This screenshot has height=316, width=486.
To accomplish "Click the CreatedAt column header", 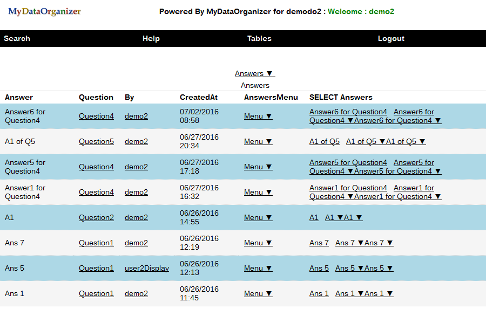I will coord(199,98).
